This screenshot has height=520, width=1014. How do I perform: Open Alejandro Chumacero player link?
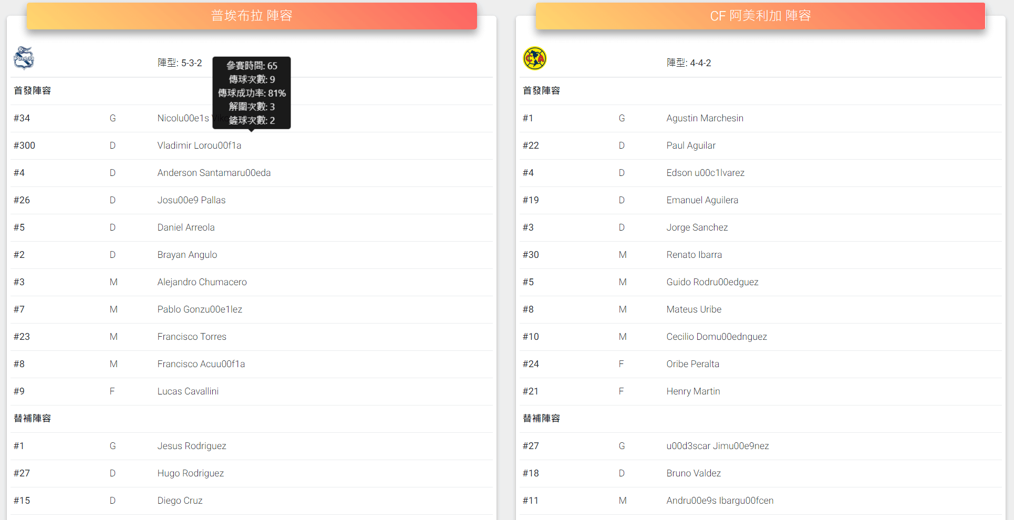click(202, 282)
